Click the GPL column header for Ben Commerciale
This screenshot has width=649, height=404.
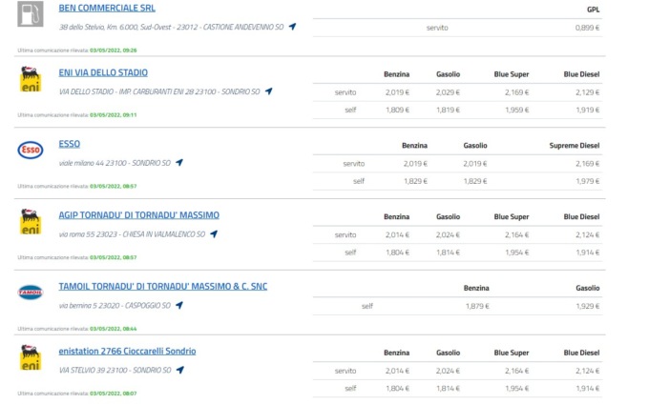click(x=593, y=10)
